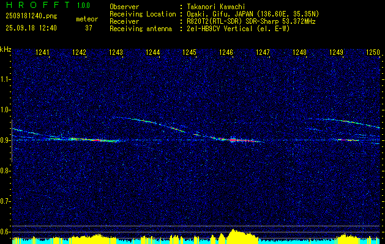The height and width of the screenshot is (244, 385).
Task: Click the kHz axis unit label
Action: pyautogui.click(x=6, y=49)
